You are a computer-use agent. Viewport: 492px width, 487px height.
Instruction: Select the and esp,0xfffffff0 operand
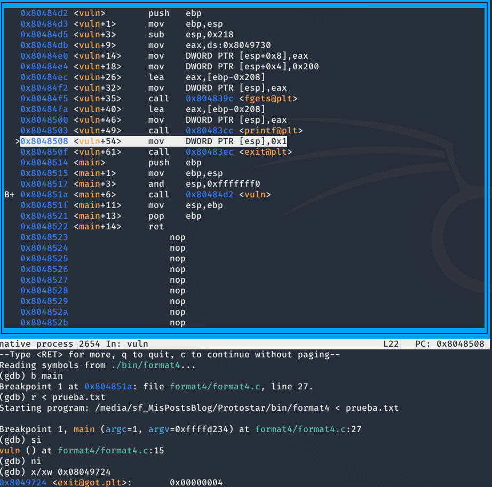pyautogui.click(x=223, y=184)
